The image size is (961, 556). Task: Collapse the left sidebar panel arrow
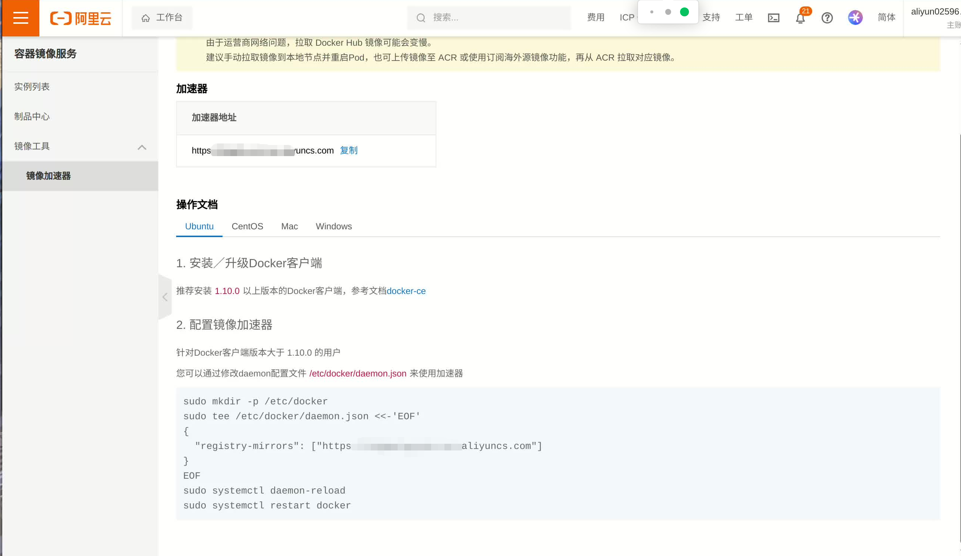165,297
